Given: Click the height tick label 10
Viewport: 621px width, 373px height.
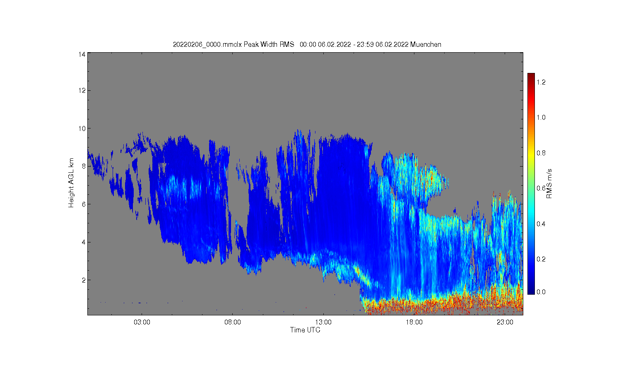Looking at the screenshot, I should [x=82, y=128].
